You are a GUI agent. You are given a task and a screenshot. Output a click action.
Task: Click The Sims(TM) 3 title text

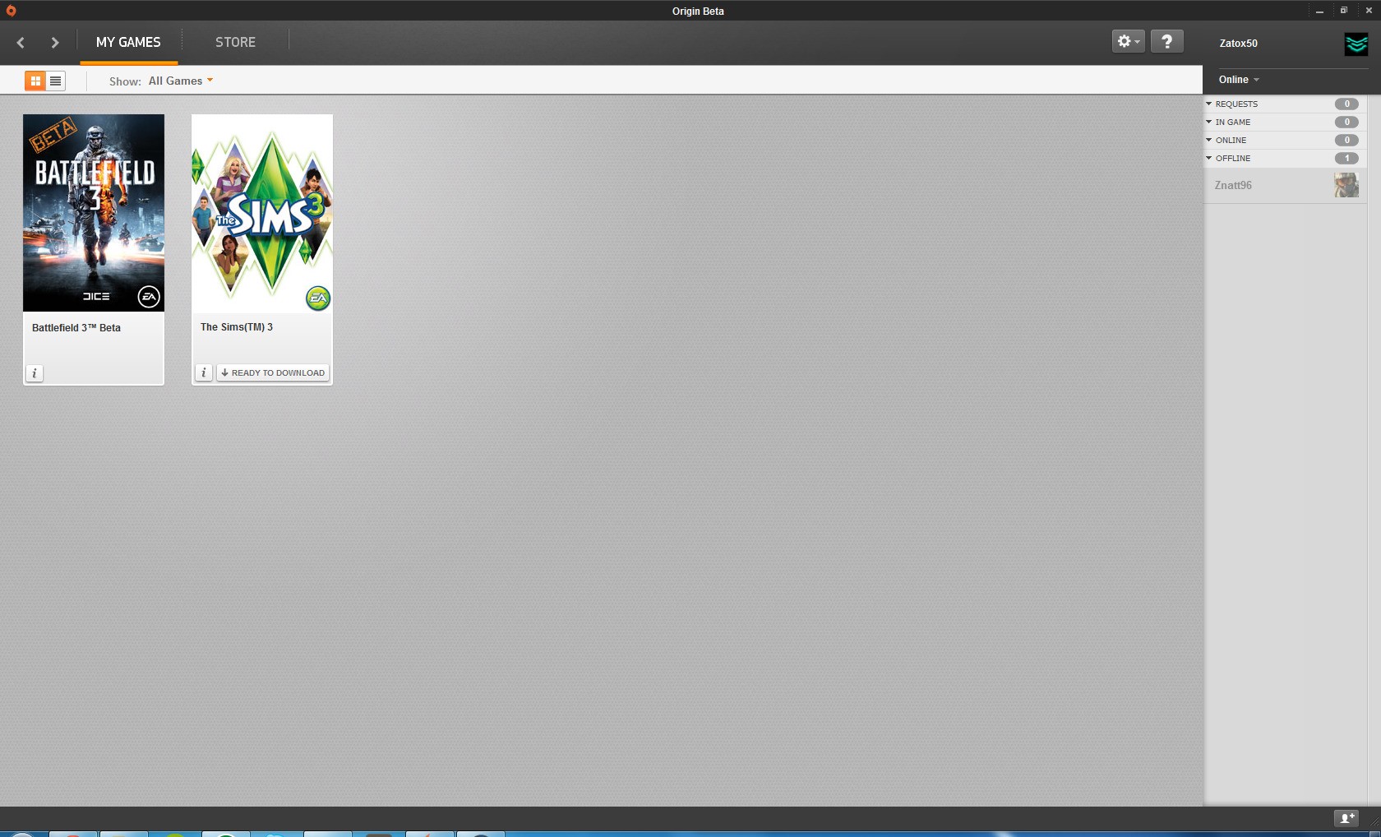pyautogui.click(x=237, y=327)
